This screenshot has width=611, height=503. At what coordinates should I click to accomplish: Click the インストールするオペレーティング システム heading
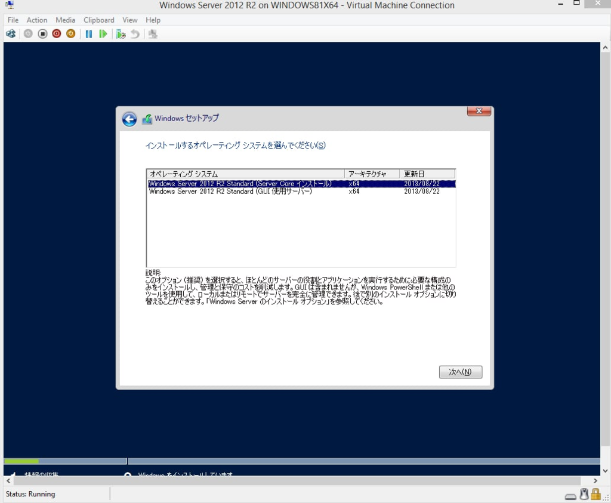(x=235, y=146)
